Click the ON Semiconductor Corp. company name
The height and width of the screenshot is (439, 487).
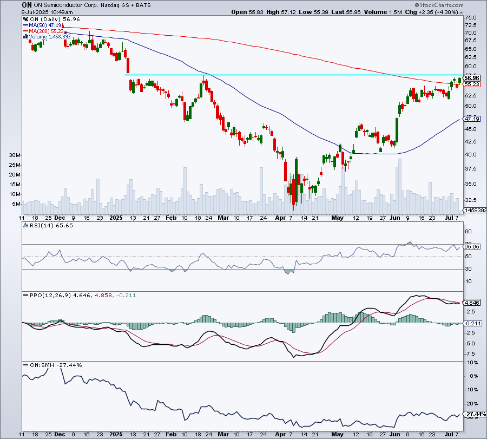coord(65,5)
